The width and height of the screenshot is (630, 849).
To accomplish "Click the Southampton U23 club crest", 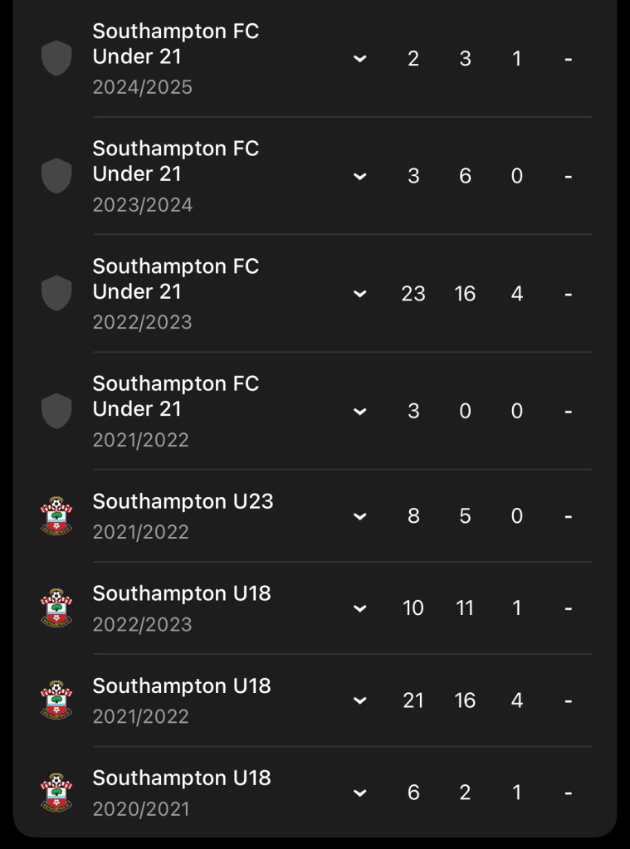I will [x=56, y=516].
